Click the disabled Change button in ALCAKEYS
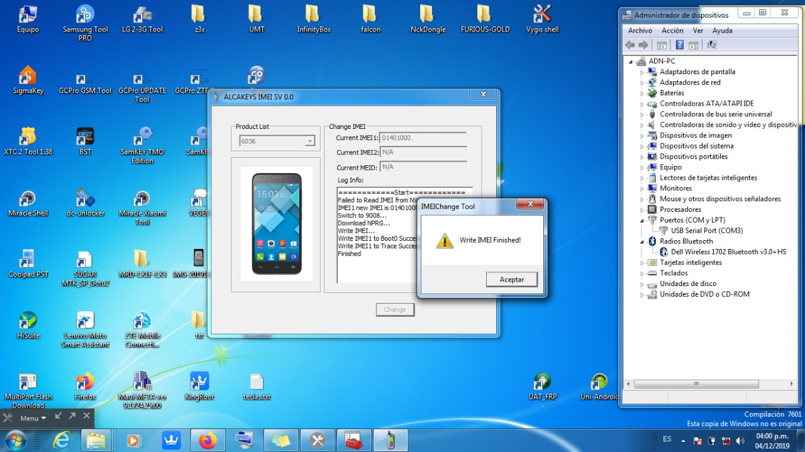Viewport: 805px width, 452px height. point(395,309)
